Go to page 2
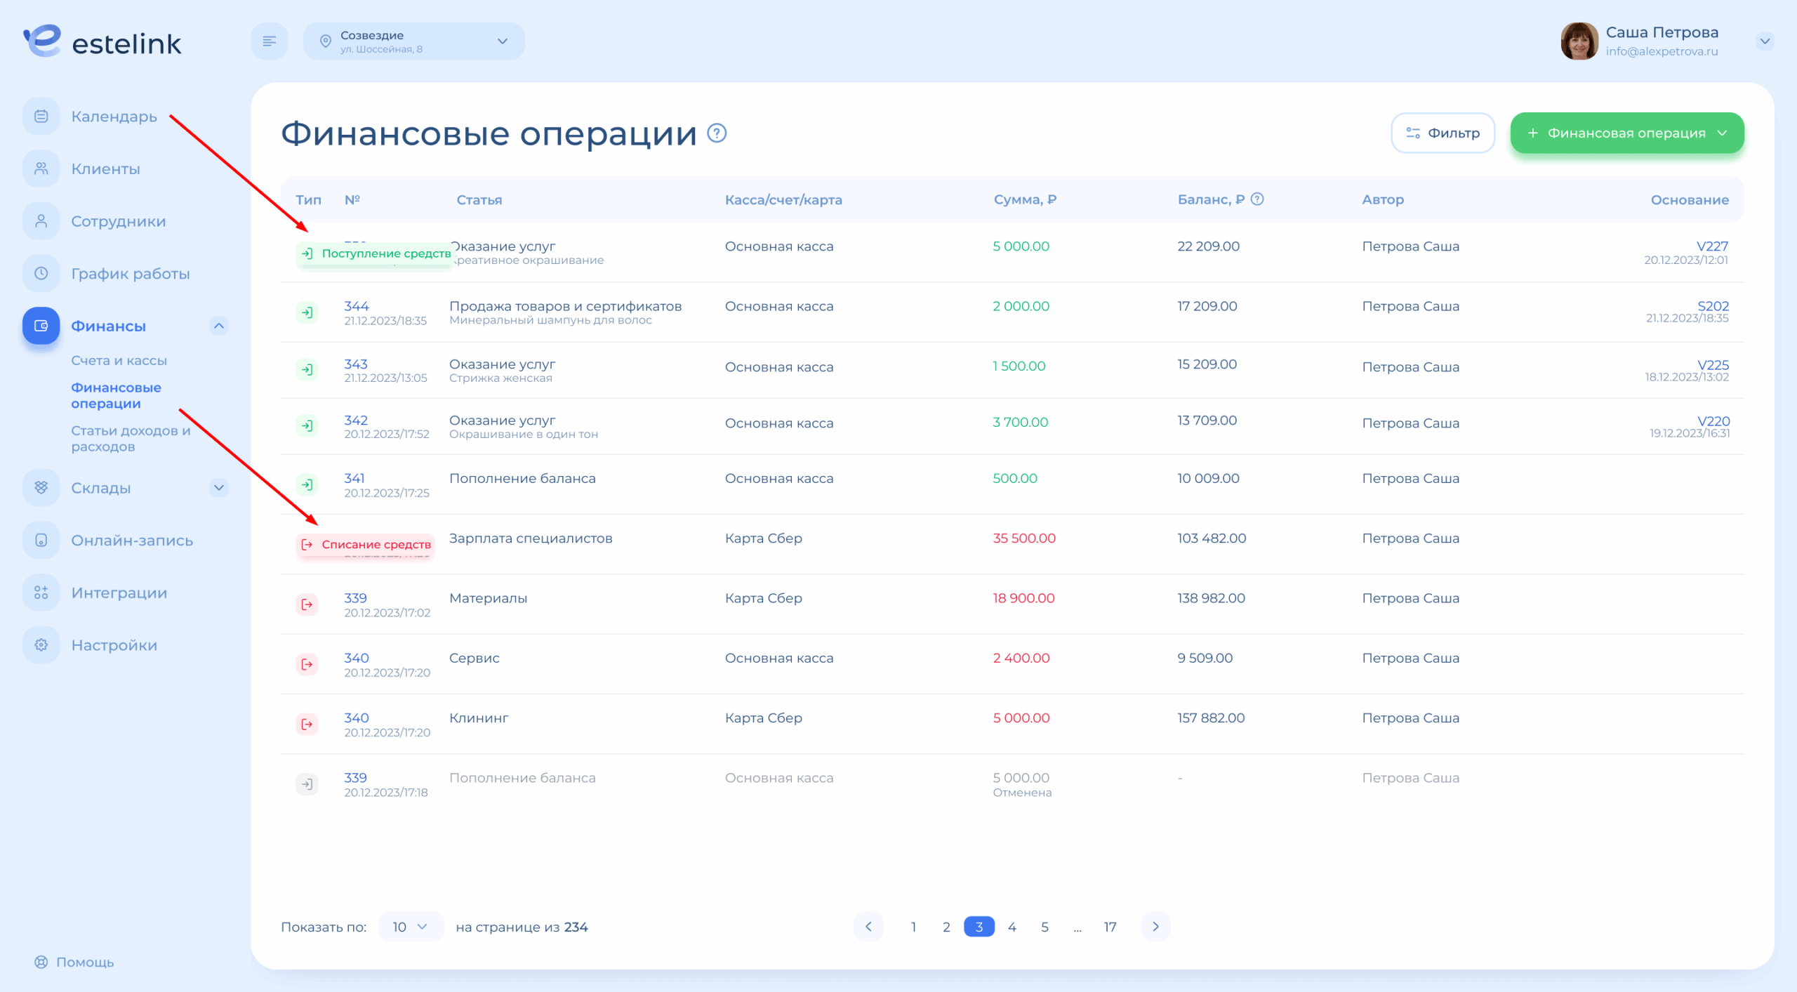 tap(946, 927)
